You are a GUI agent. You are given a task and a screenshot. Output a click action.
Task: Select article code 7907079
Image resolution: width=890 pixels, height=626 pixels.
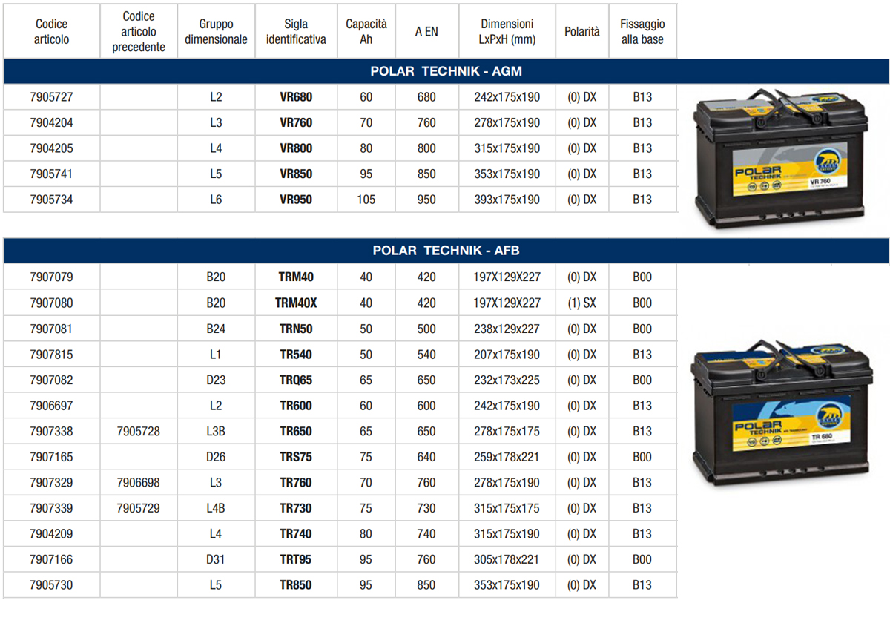coord(52,277)
